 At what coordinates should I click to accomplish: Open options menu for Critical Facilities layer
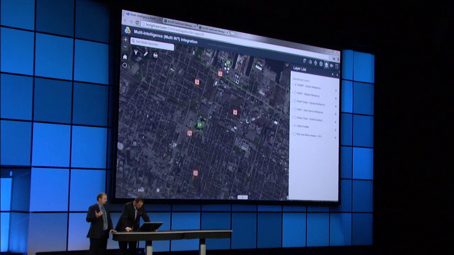[336, 130]
